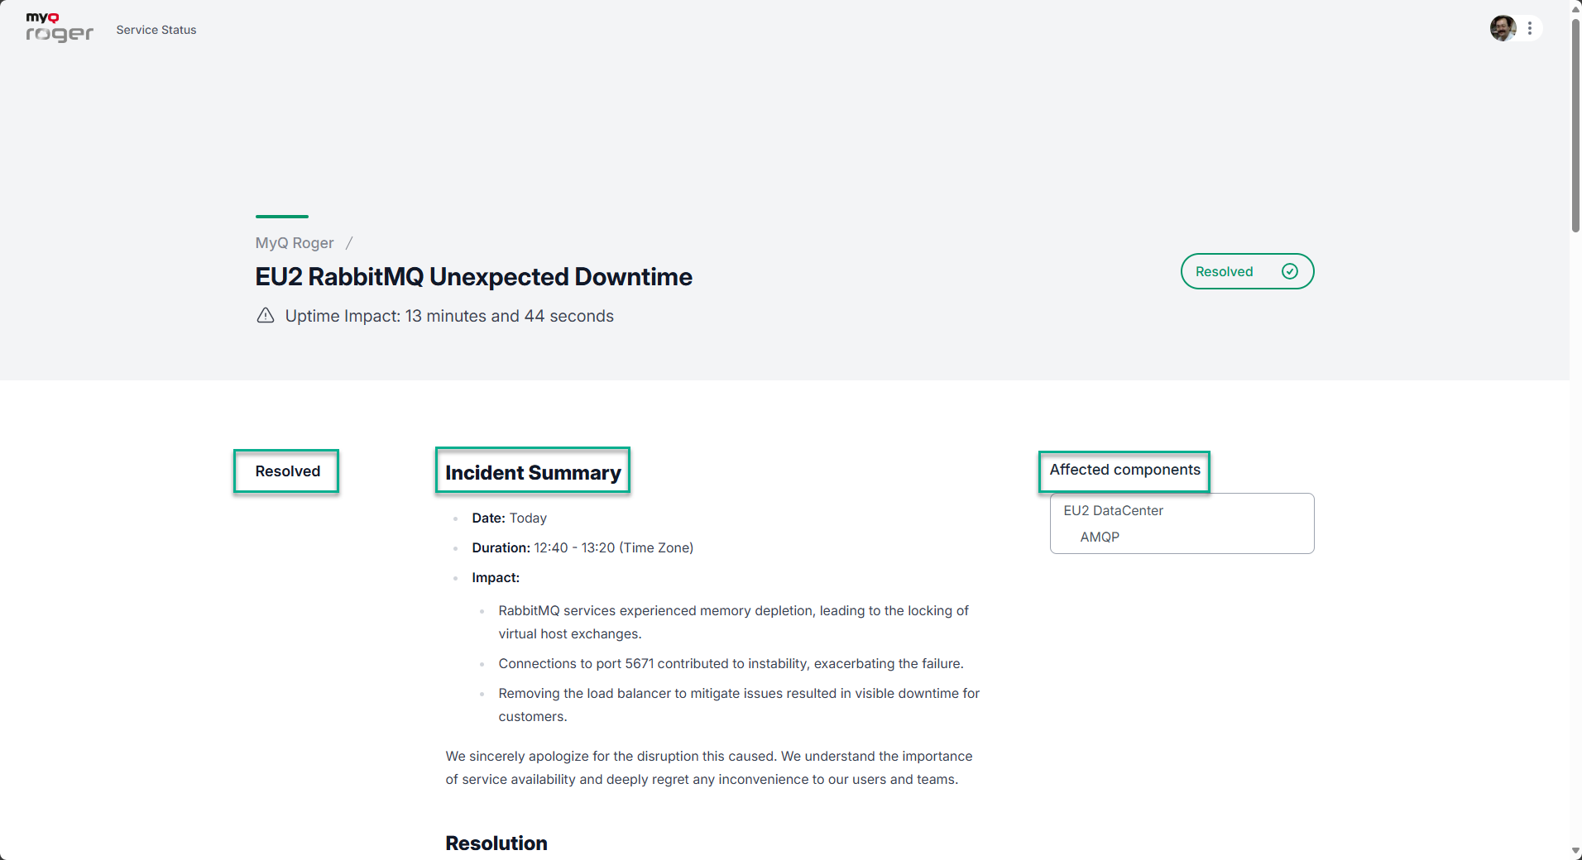
Task: Click the MyQ Roger logo
Action: pos(59,28)
